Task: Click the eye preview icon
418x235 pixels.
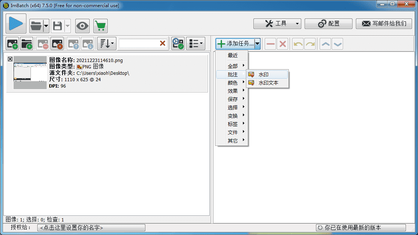Action: [x=82, y=26]
